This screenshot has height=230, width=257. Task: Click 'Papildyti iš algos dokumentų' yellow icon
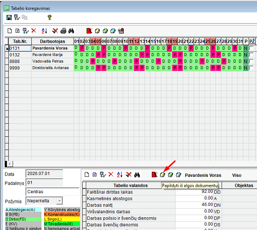click(x=162, y=175)
